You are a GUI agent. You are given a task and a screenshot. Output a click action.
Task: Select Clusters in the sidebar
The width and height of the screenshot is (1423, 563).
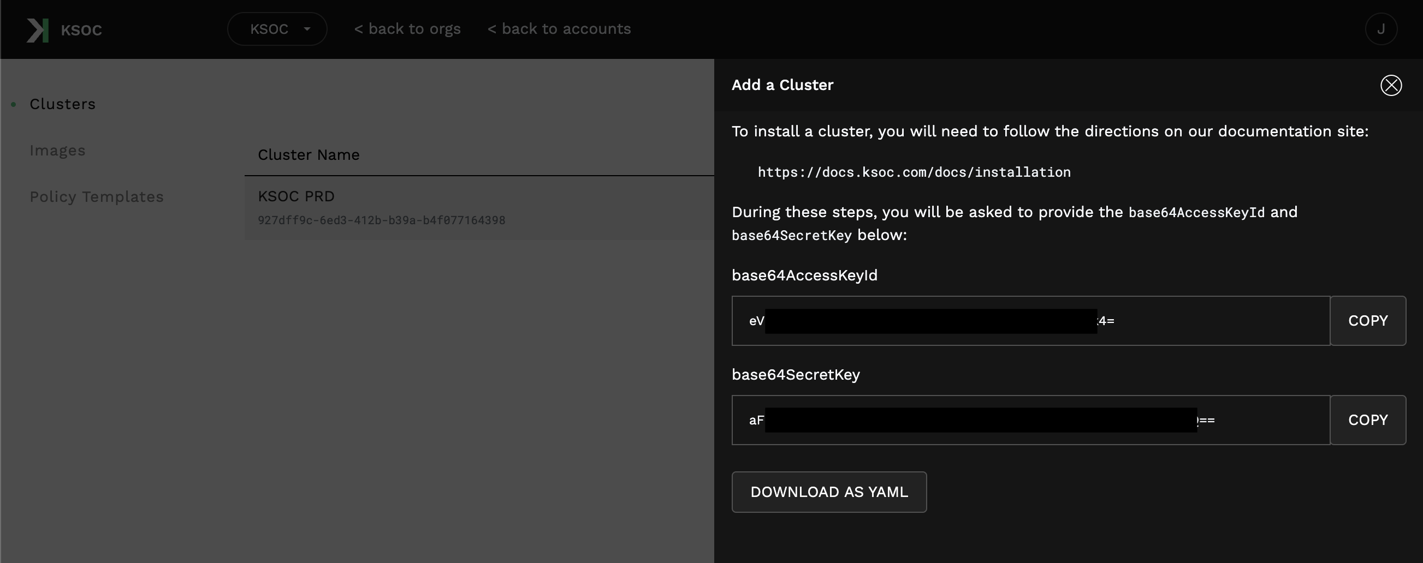[62, 104]
